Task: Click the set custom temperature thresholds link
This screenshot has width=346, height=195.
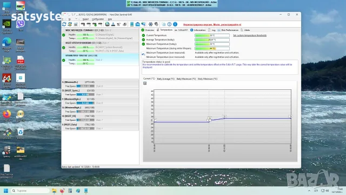Action: point(250,35)
